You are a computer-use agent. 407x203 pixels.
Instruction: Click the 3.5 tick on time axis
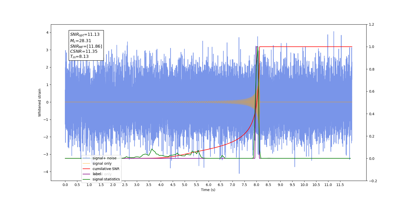pos(149,185)
